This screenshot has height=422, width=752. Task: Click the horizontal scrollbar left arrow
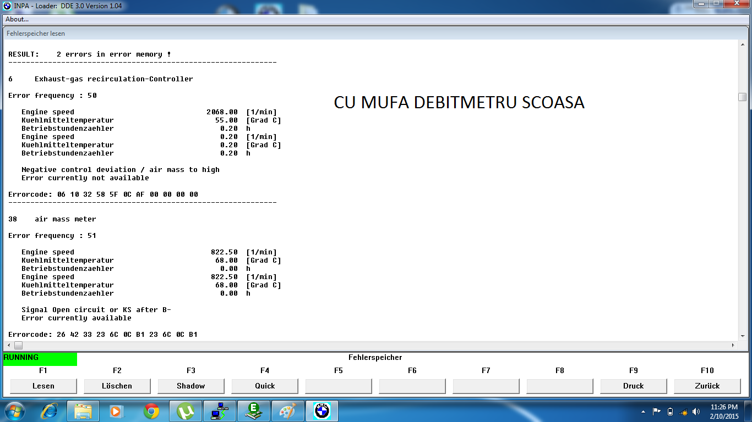point(9,346)
